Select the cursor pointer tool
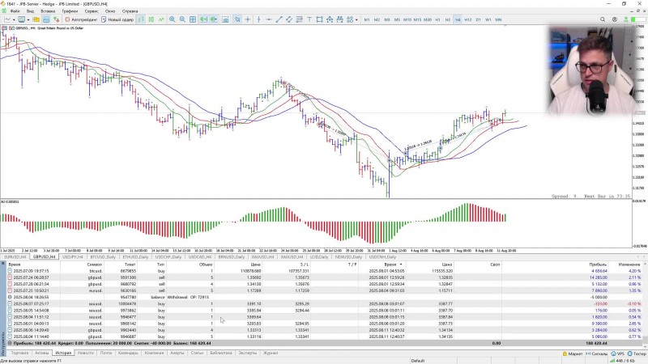The height and width of the screenshot is (364, 648). coord(237,19)
